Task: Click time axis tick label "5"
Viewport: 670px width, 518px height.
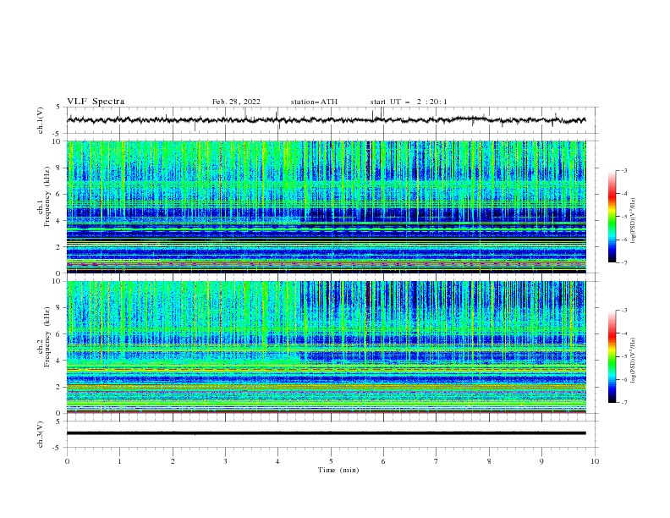Action: coord(331,461)
